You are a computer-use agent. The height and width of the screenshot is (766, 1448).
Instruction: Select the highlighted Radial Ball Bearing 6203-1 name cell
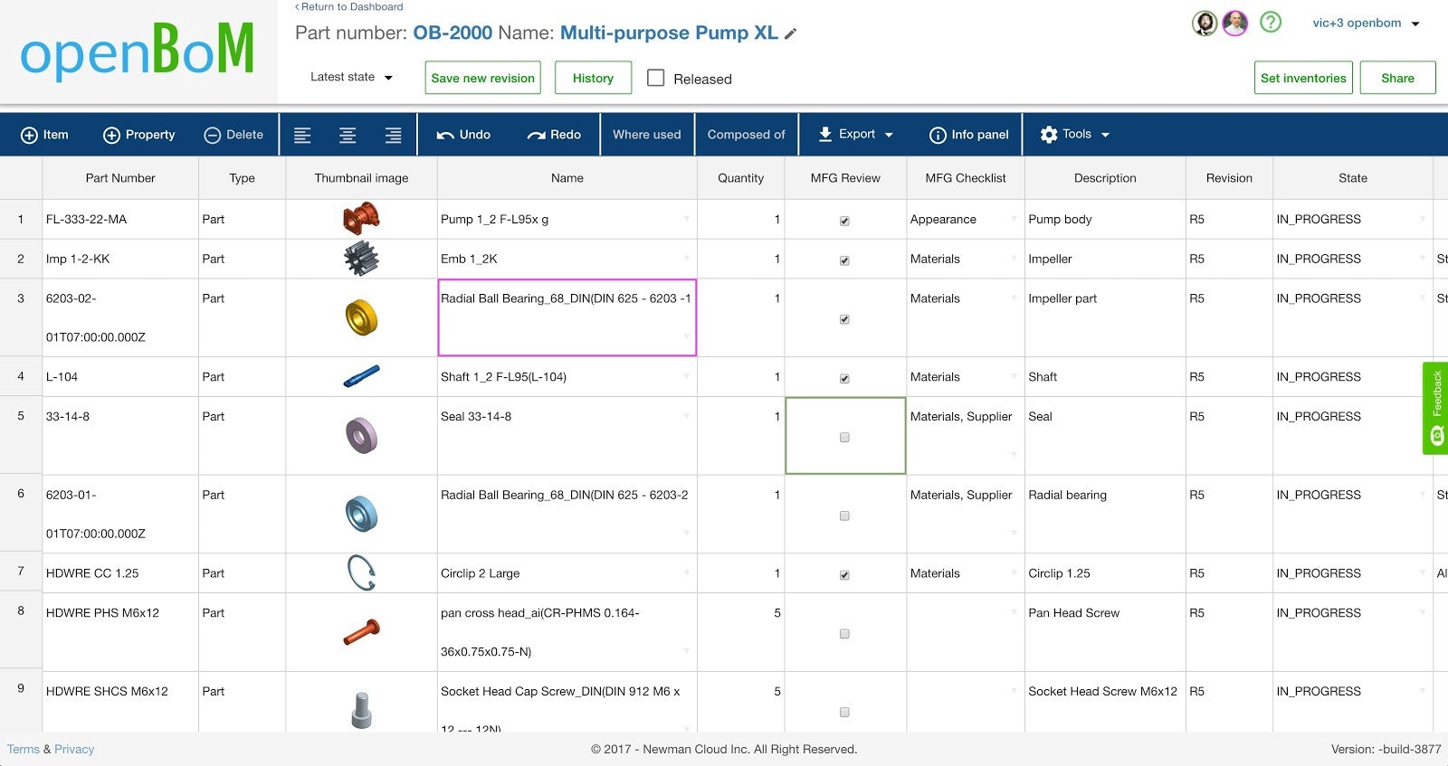pos(567,317)
